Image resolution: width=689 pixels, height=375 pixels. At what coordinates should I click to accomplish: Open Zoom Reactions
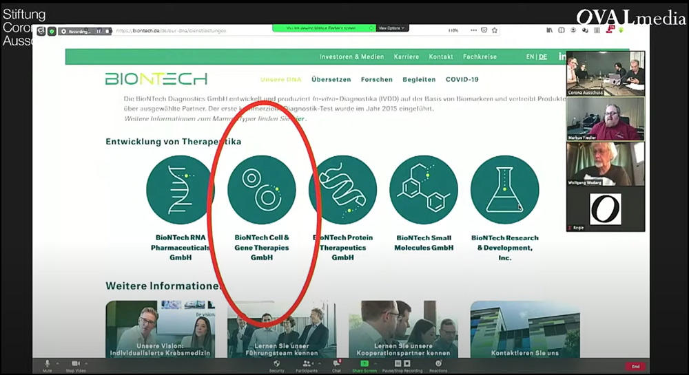tap(438, 364)
